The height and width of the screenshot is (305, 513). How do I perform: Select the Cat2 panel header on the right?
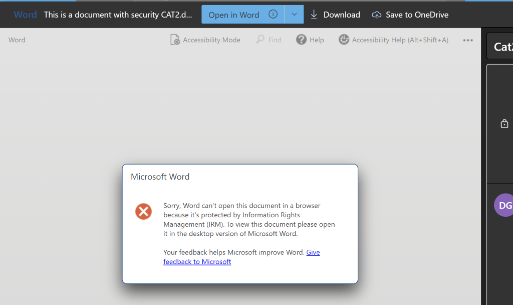click(x=502, y=47)
